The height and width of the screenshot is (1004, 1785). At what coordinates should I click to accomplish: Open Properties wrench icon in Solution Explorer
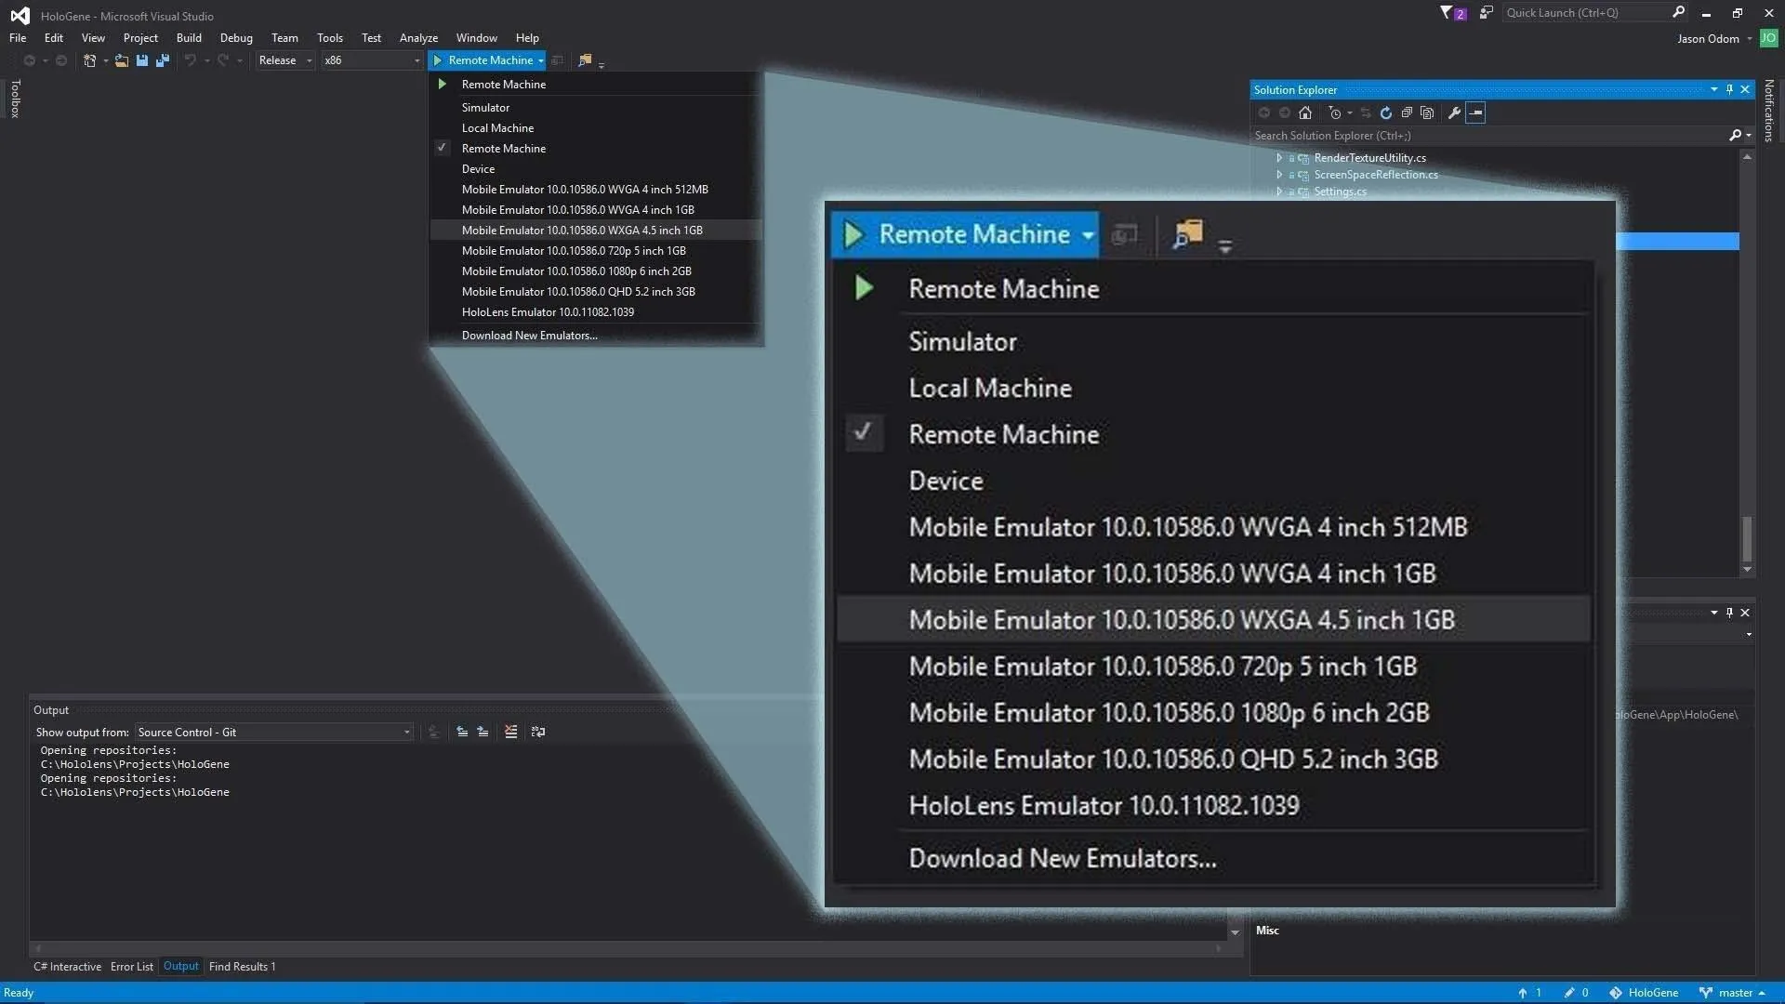(1455, 112)
